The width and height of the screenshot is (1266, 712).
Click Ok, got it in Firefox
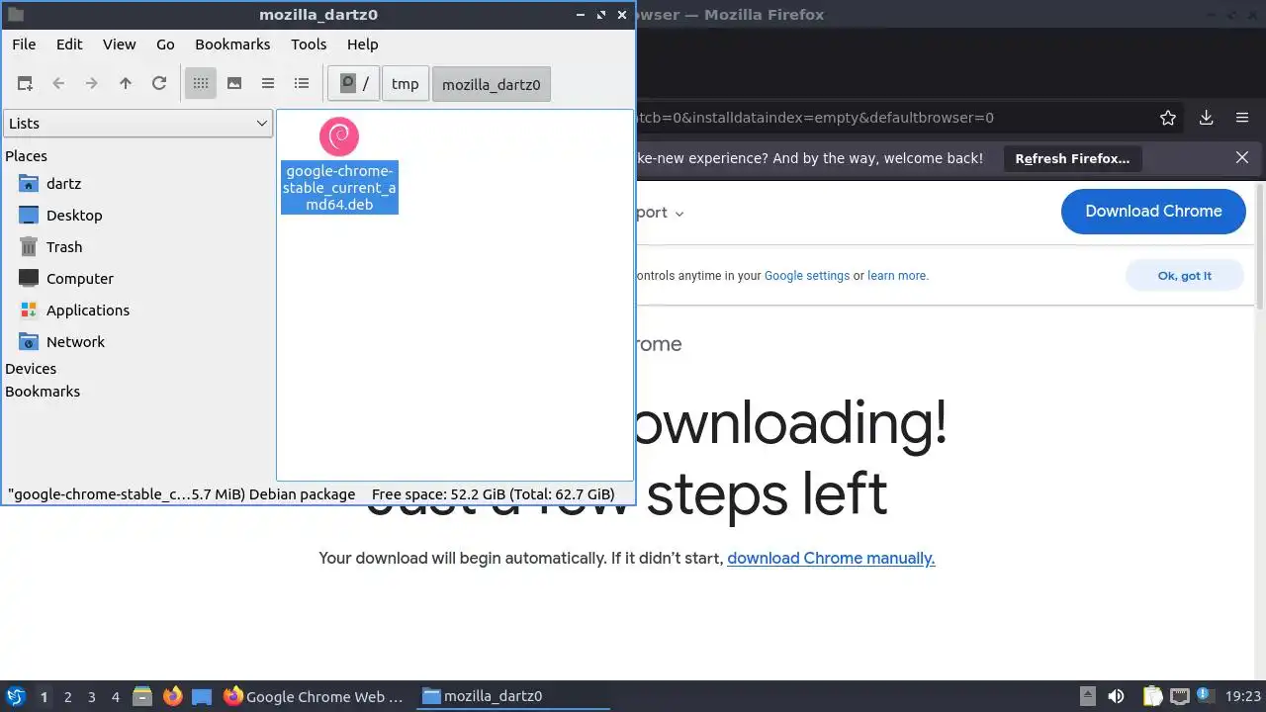pos(1185,276)
